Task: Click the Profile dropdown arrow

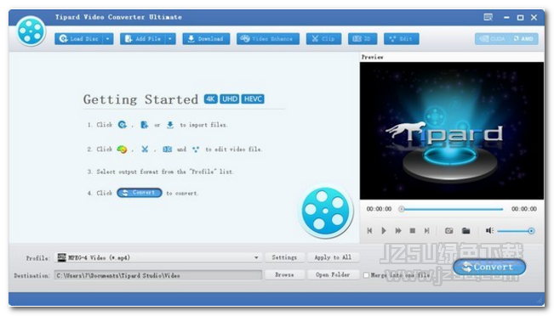Action: [256, 257]
